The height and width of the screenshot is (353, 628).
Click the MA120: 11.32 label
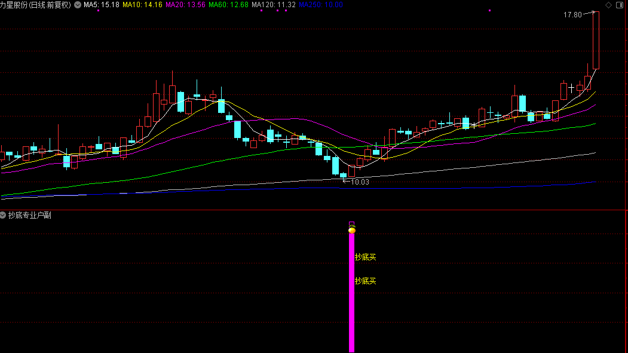click(x=274, y=5)
